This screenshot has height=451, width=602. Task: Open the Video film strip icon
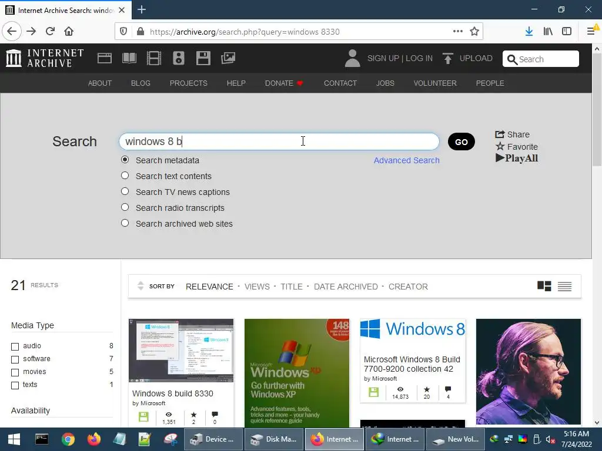[154, 58]
